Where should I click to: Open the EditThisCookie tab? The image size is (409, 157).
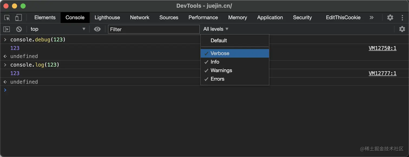pos(343,18)
